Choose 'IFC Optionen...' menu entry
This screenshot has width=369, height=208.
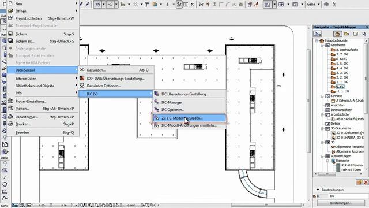[x=189, y=109]
